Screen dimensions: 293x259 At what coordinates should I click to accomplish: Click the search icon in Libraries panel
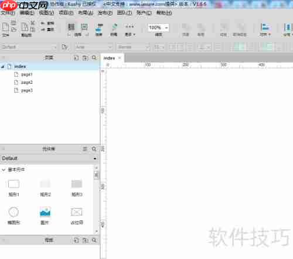[x=94, y=149]
